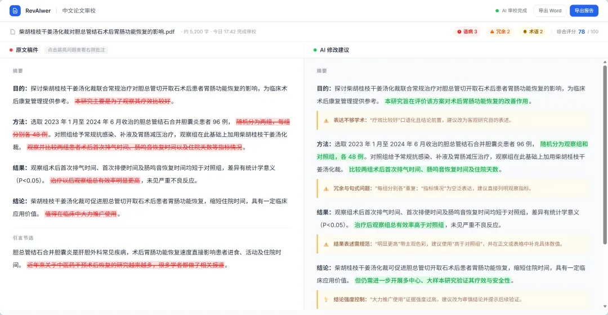The height and width of the screenshot is (315, 608).
Task: Click the scrollbar up arrow in suggestions panel
Action: click(x=605, y=62)
